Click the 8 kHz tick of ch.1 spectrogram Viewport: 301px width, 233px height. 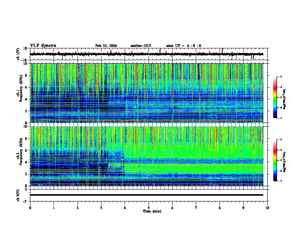coord(27,75)
